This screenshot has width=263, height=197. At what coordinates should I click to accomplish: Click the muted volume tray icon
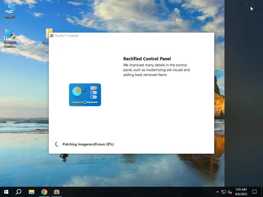click(230, 192)
